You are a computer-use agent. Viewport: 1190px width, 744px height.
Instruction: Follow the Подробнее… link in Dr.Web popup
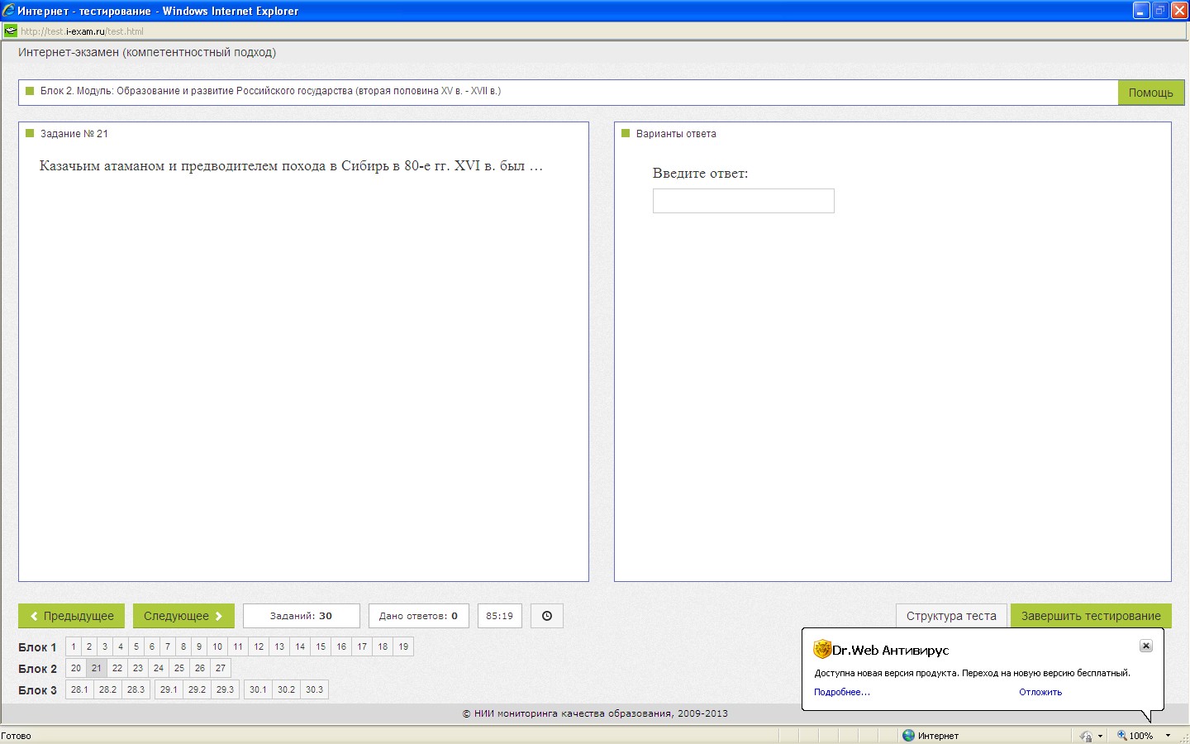(842, 692)
